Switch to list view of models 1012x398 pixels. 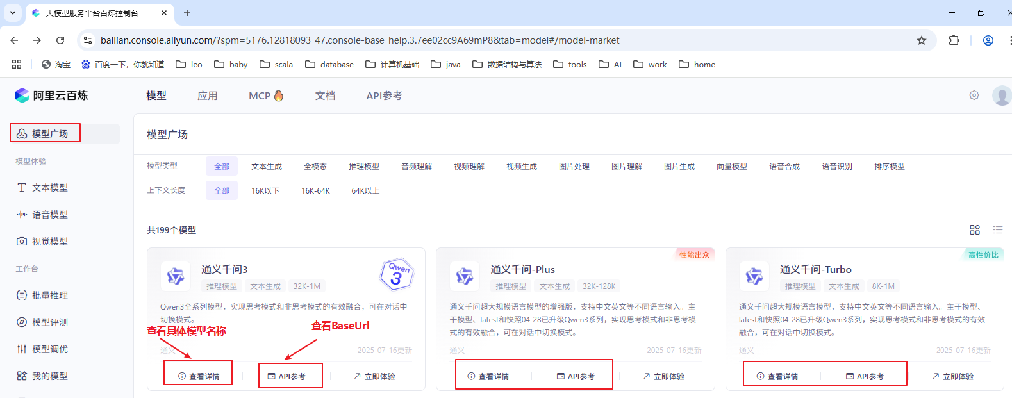[x=998, y=229]
